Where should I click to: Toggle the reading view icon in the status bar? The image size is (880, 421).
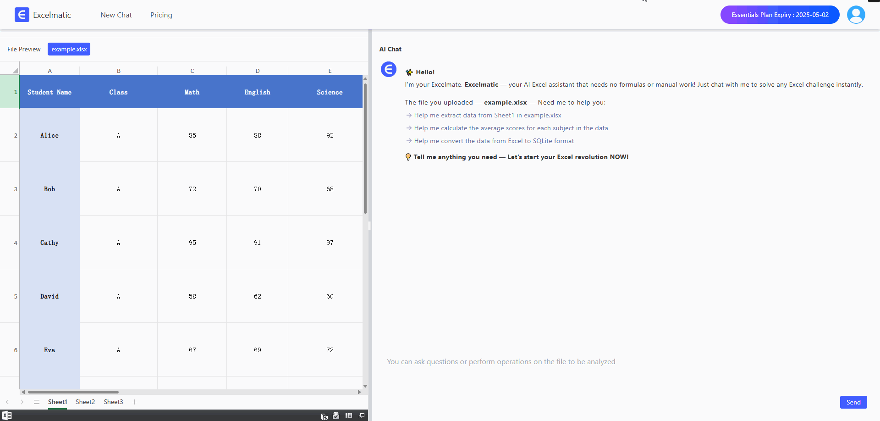(x=349, y=415)
